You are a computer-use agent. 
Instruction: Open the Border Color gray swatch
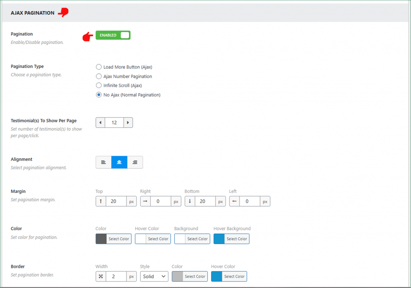point(177,276)
